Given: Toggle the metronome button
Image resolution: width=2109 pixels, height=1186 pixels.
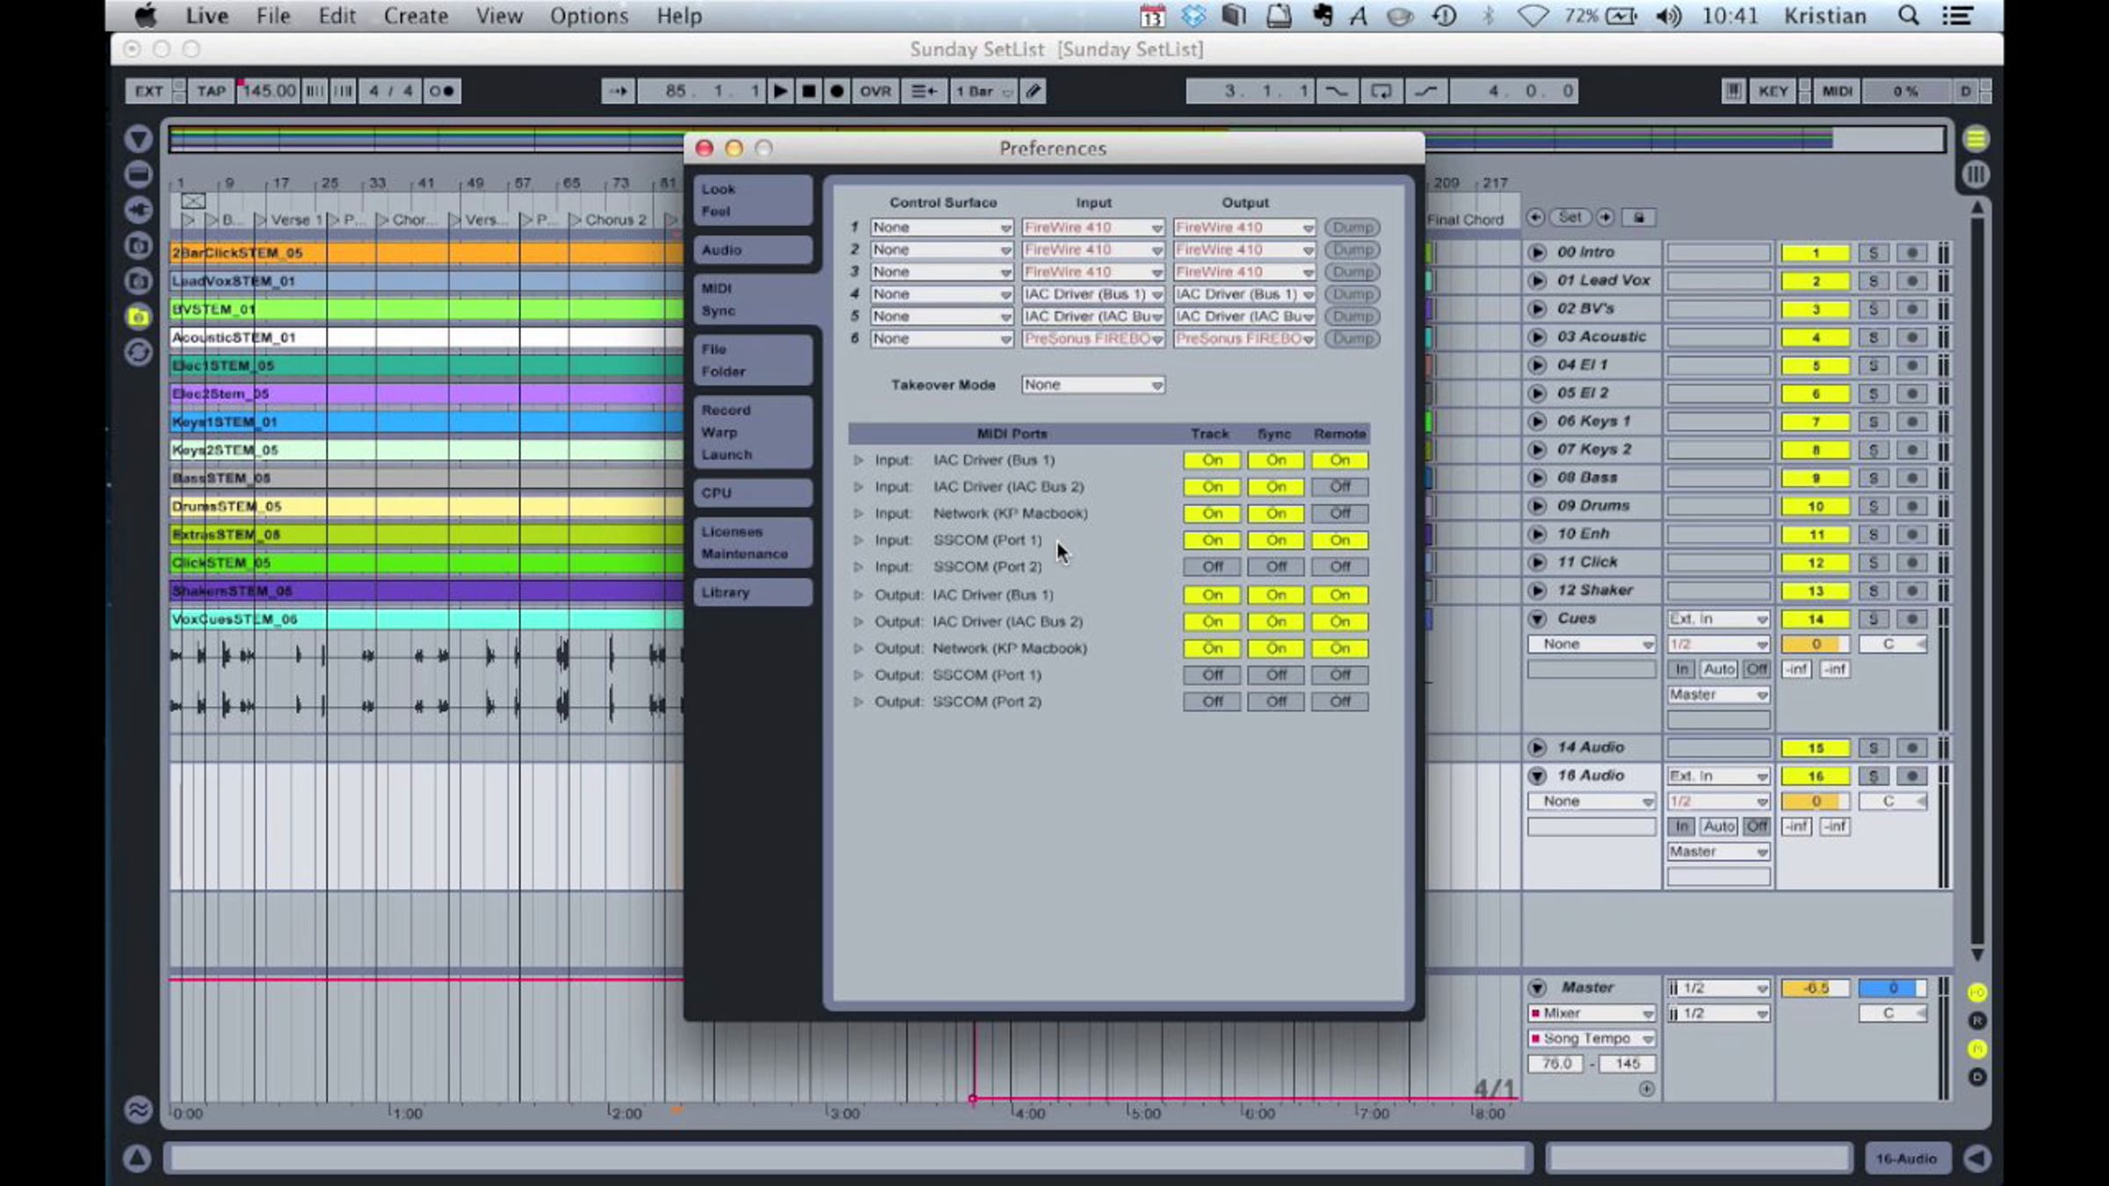Looking at the screenshot, I should [x=440, y=91].
